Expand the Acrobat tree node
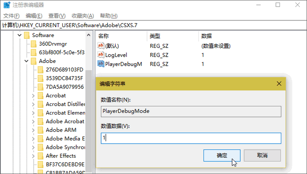This screenshot has height=174, width=307. (33, 96)
